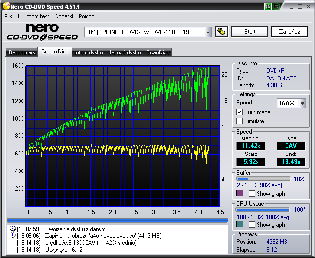
Task: Enable Show graph under CPU Usage
Action: point(252,224)
